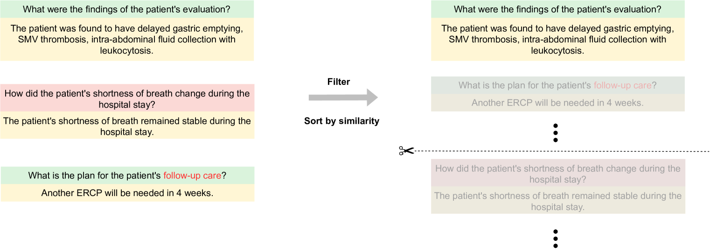Select the gastric emptying answer in the right column

[557, 40]
